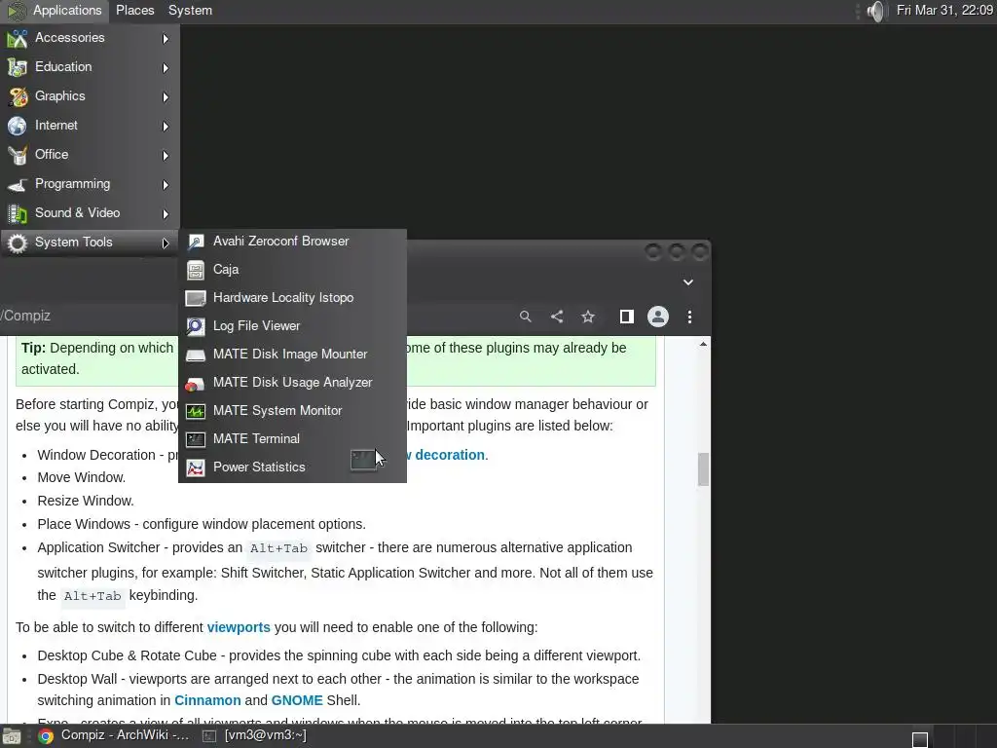Click the Avahi Zeroconf Browser icon

(x=196, y=242)
